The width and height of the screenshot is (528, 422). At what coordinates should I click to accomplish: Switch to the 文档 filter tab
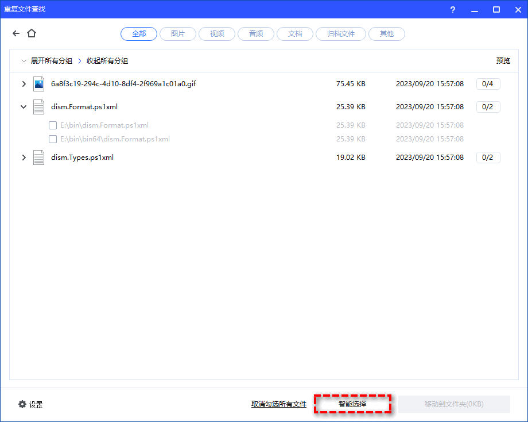coord(295,34)
